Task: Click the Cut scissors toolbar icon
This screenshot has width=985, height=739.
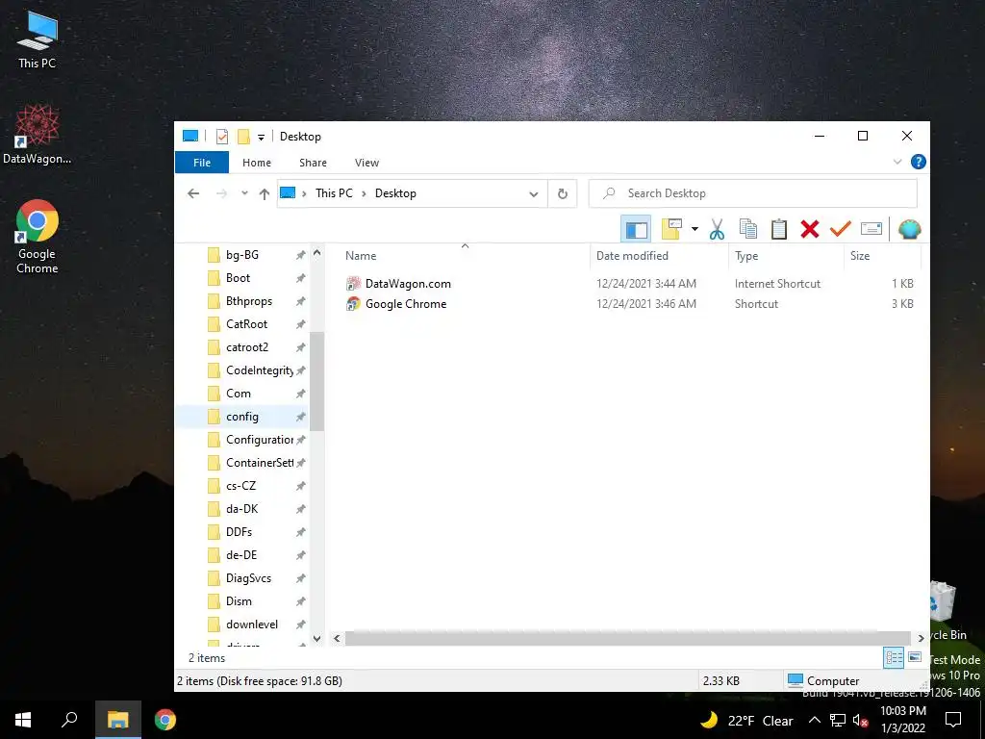Action: [717, 229]
